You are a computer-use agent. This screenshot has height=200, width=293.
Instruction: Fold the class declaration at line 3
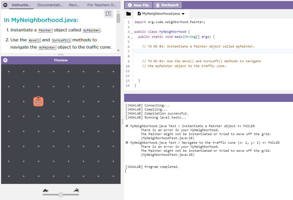(x=131, y=32)
